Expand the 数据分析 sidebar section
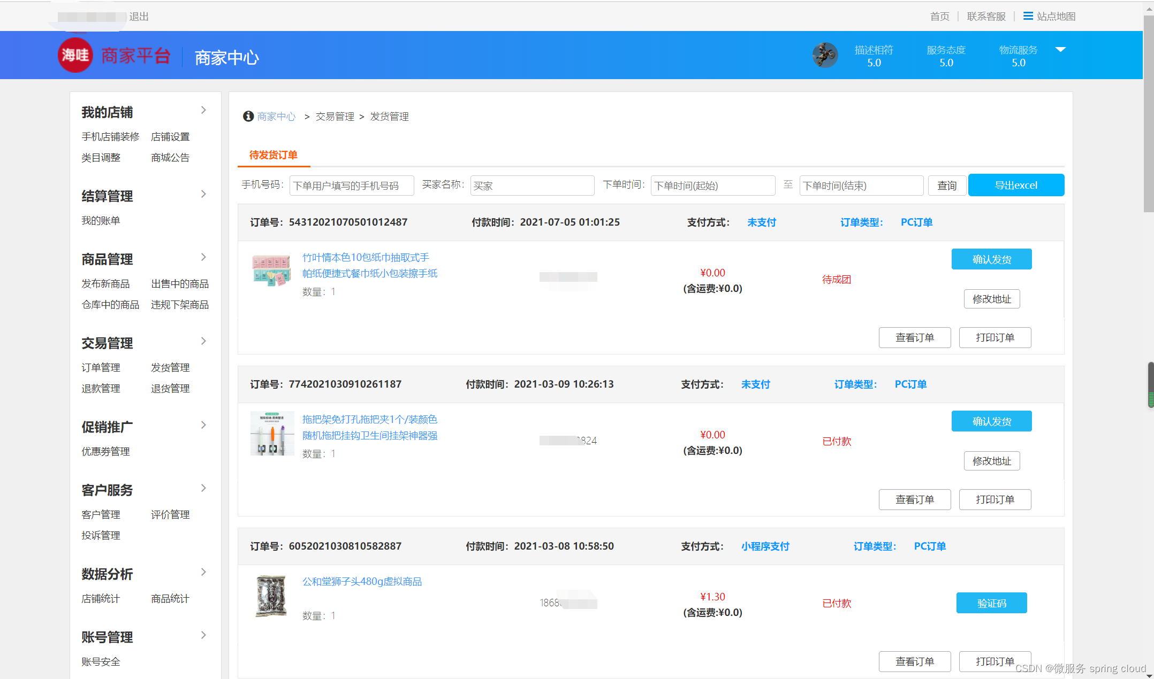The image size is (1154, 679). [x=203, y=572]
